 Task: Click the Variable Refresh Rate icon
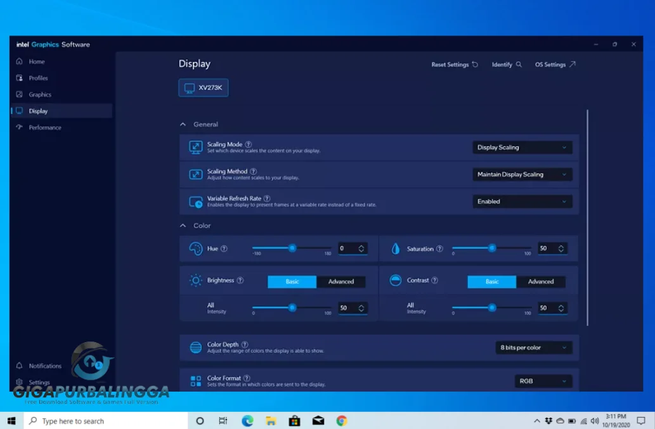pos(195,202)
